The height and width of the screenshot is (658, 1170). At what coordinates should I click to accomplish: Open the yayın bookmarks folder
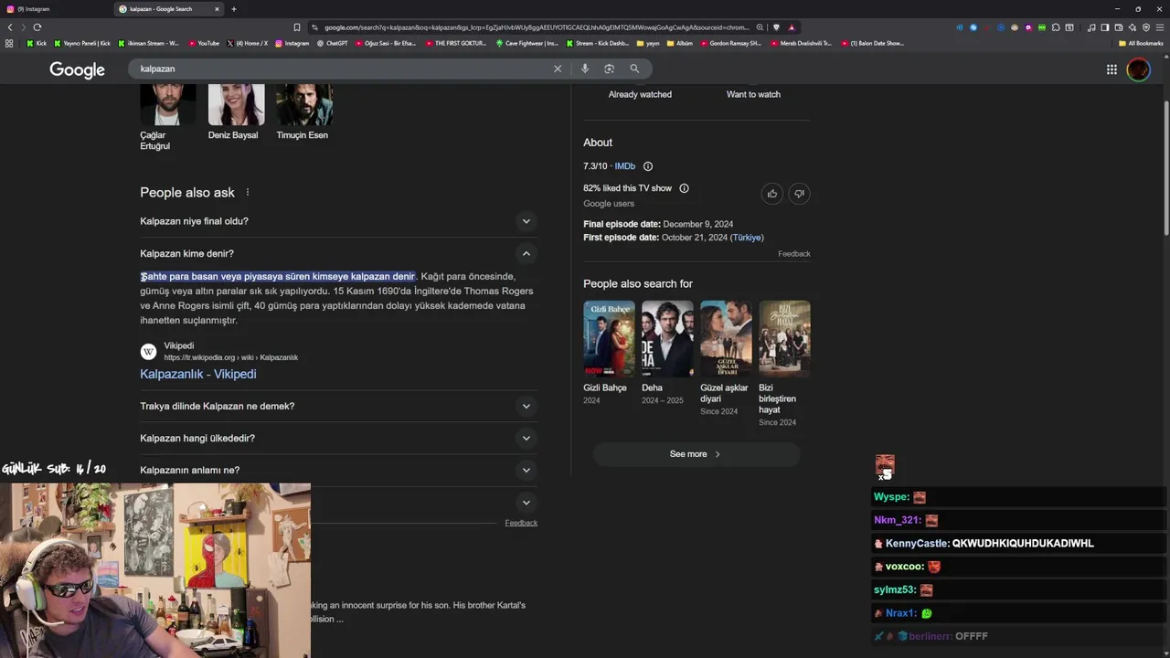point(648,43)
